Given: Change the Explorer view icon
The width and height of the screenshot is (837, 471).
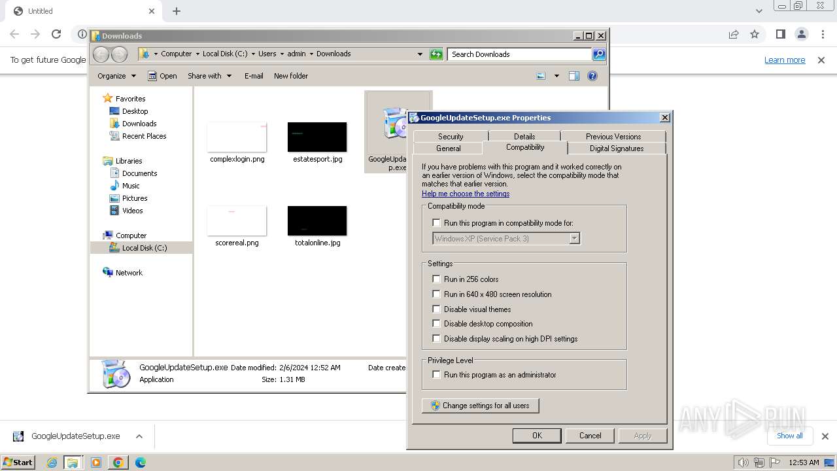Looking at the screenshot, I should coord(541,76).
